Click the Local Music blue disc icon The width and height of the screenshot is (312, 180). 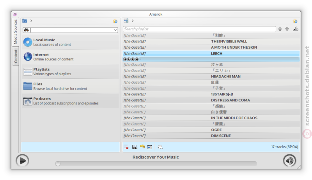(28, 42)
